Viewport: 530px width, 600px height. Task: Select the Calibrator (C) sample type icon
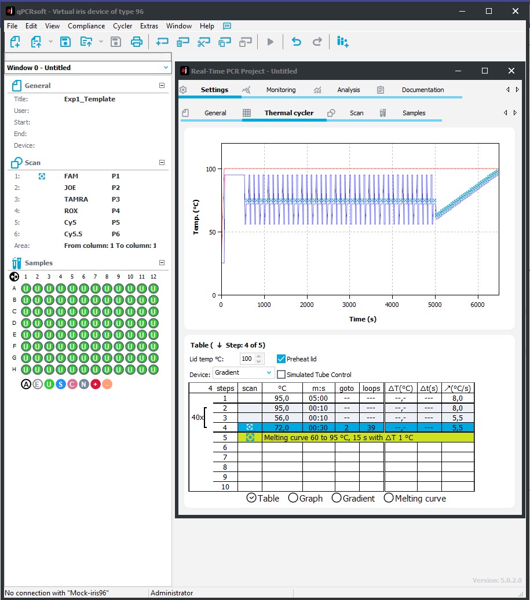[72, 384]
